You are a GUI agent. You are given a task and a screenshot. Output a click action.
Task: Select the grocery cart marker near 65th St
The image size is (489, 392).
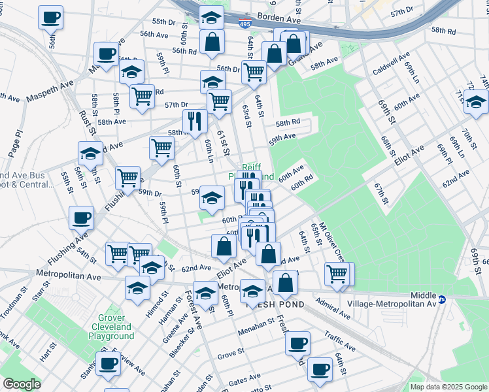(x=337, y=274)
